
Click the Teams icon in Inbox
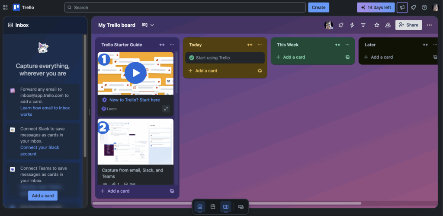pos(13,169)
